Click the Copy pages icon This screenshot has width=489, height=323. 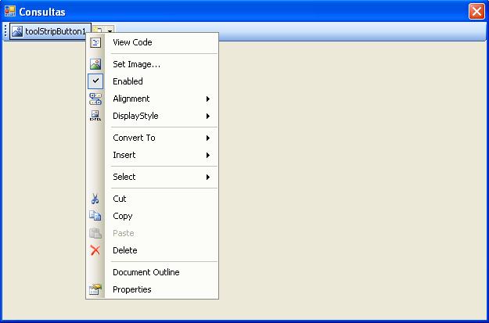[x=95, y=216]
